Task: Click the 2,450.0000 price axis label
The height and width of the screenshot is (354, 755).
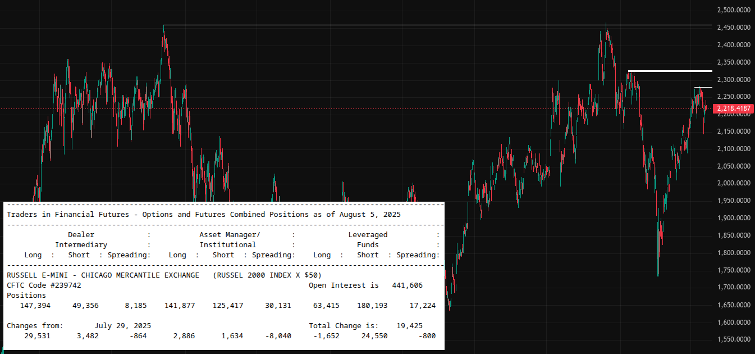Action: point(734,28)
